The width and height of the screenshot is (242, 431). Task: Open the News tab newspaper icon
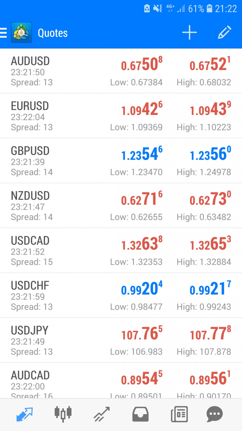coord(179,414)
